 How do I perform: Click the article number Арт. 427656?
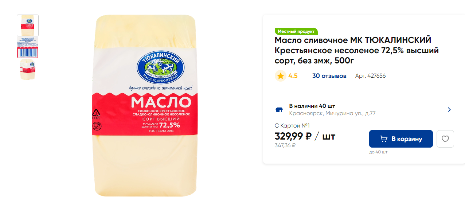click(370, 76)
